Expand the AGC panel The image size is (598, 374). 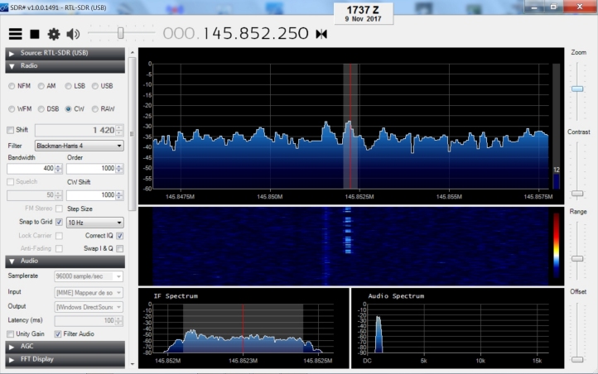[65, 347]
